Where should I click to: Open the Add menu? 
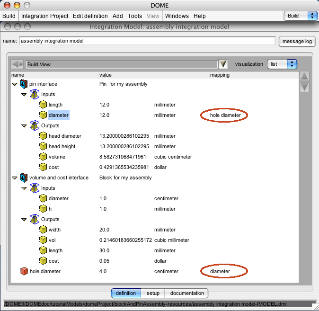coord(117,16)
